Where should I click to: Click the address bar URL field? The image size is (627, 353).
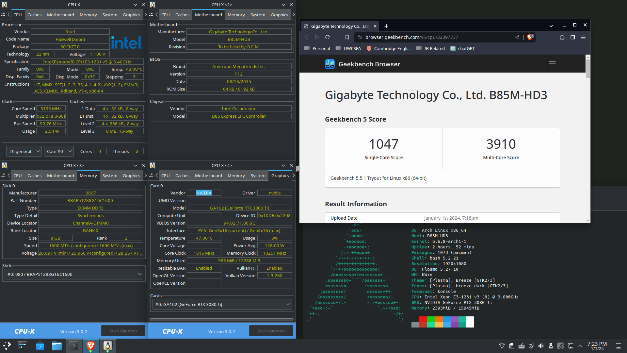click(438, 37)
